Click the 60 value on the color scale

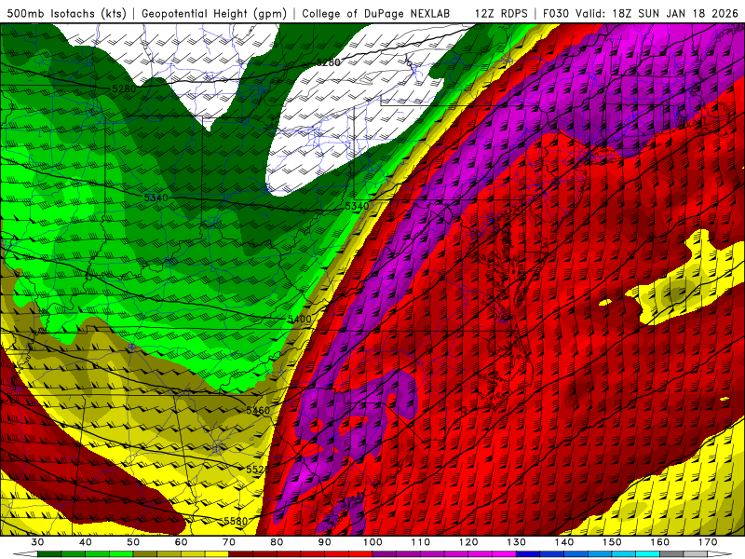pos(181,542)
